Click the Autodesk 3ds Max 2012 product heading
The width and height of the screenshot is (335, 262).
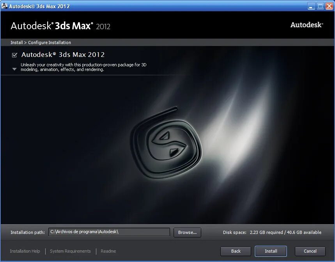[63, 55]
